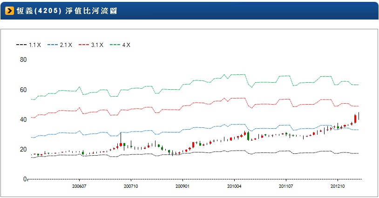Click the 200710 x-axis label
This screenshot has height=198, width=379.
131,186
